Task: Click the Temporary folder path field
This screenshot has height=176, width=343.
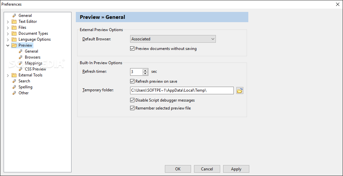Action: pyautogui.click(x=182, y=91)
